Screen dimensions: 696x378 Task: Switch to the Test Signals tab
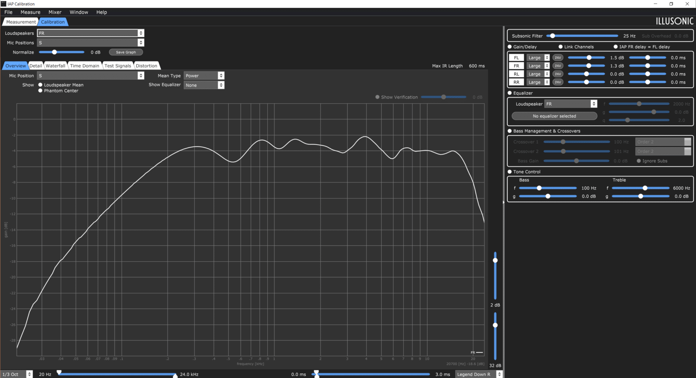tap(118, 66)
